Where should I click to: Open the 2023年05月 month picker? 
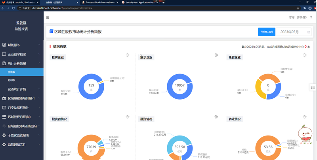294,32
